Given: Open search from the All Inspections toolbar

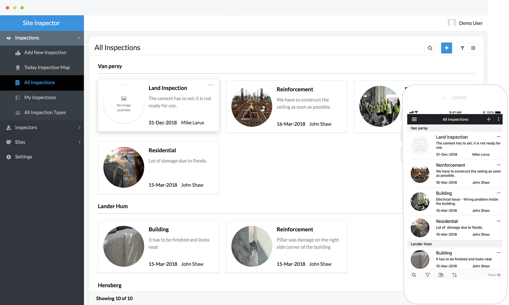Looking at the screenshot, I should point(430,48).
